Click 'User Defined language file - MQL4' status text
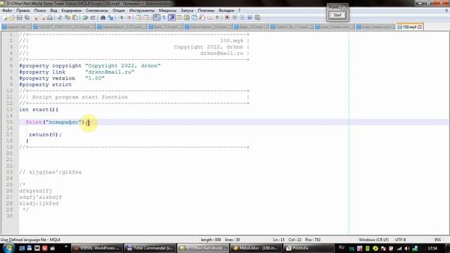The height and width of the screenshot is (253, 450). pyautogui.click(x=30, y=240)
